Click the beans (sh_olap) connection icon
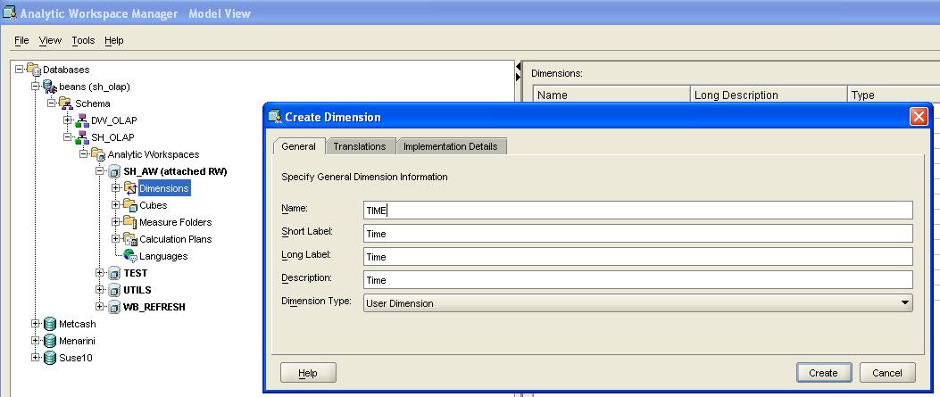The image size is (940, 397). [x=50, y=87]
